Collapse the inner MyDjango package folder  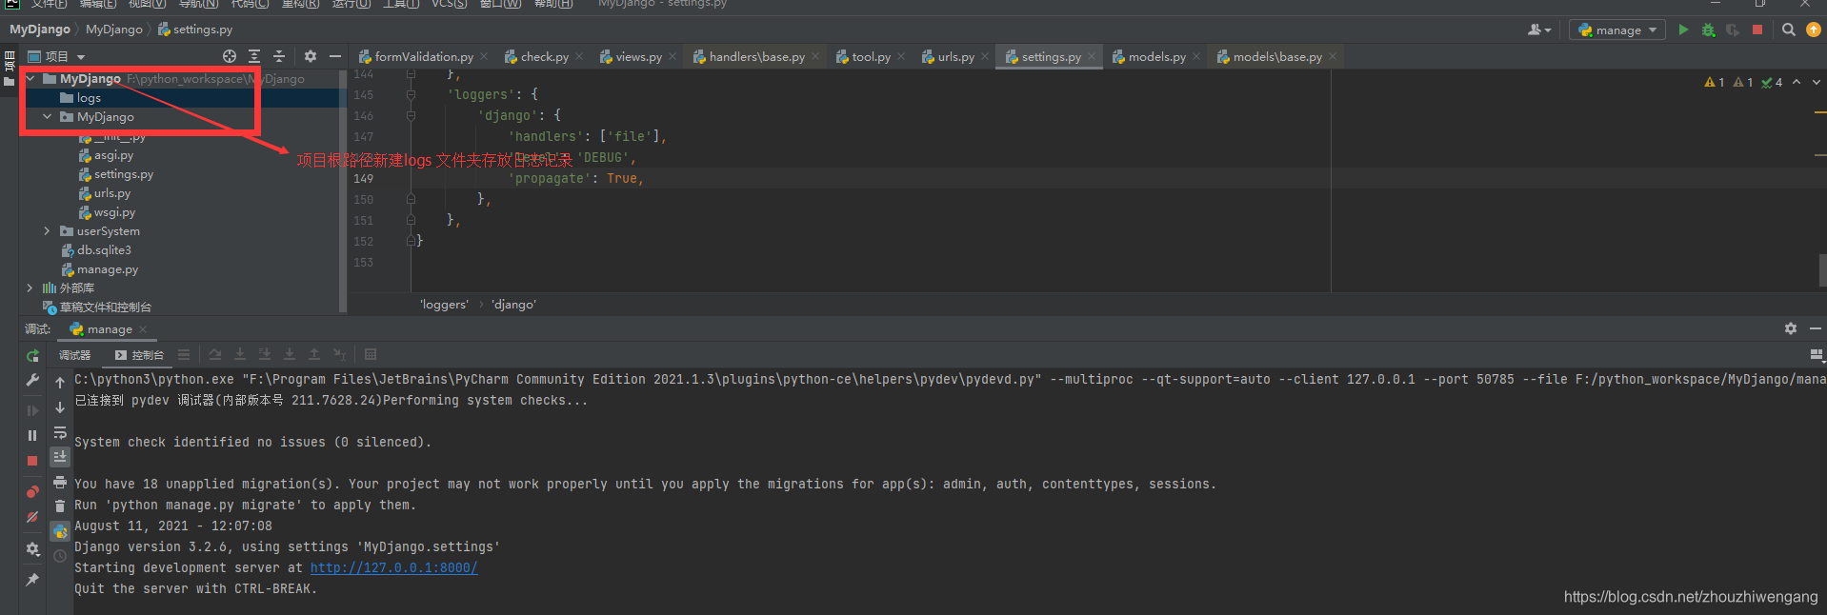(x=48, y=117)
